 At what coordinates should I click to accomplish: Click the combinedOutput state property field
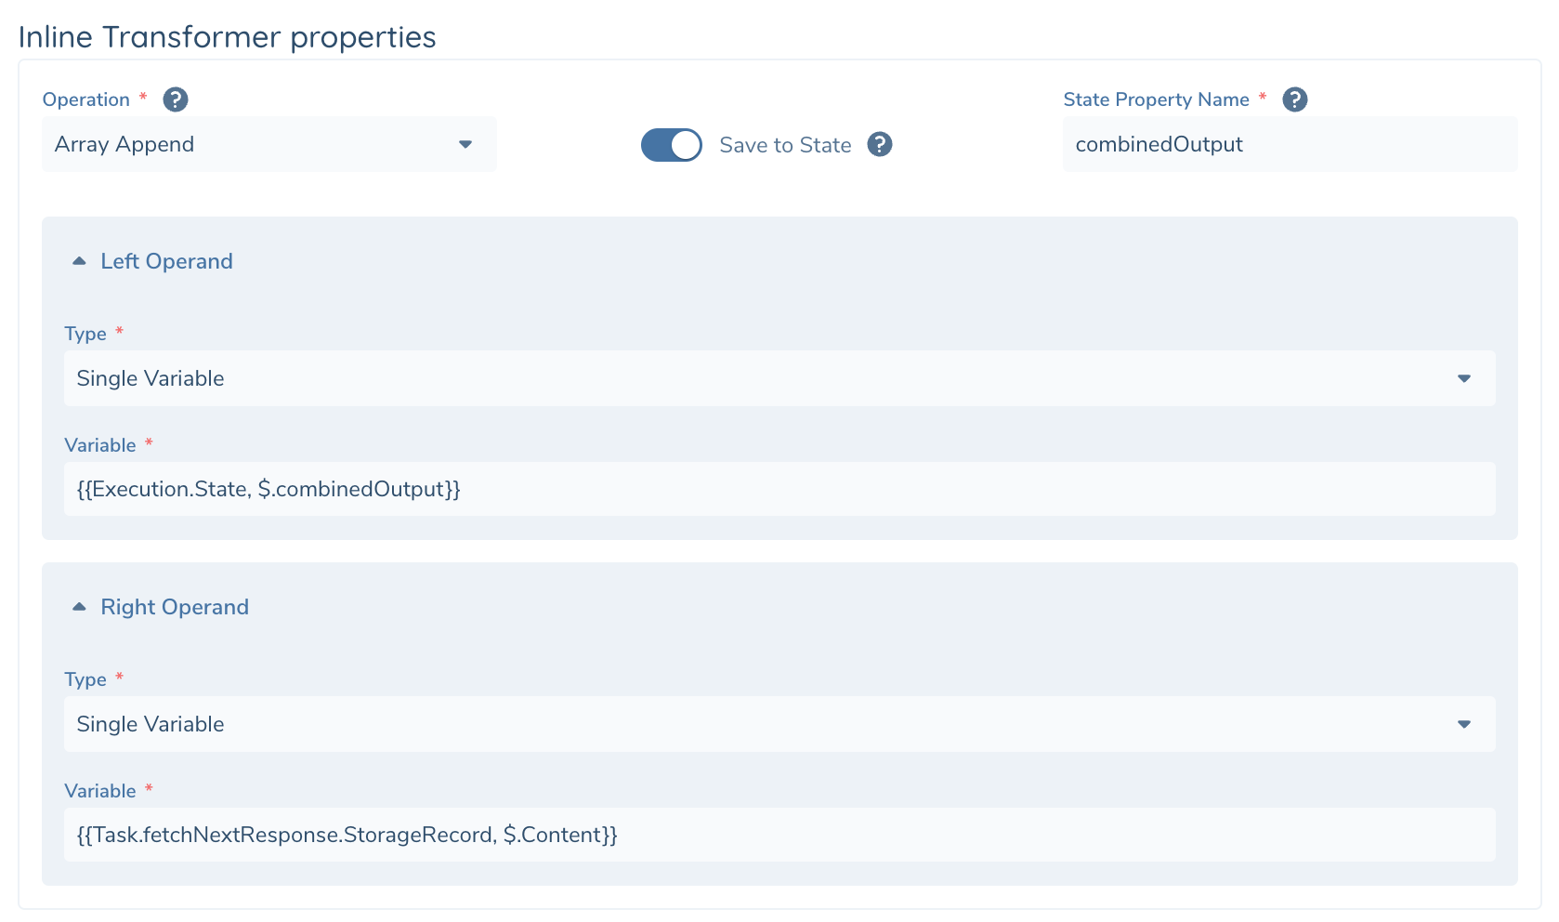click(x=1290, y=144)
